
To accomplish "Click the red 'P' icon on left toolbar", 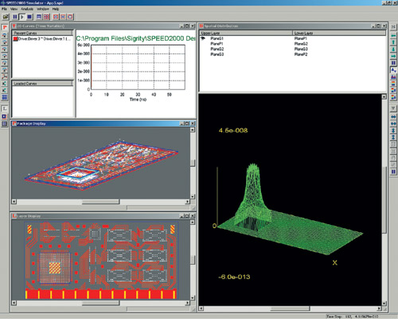I will 5,28.
